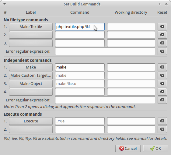Click empty label button in No filetype row 3
This screenshot has height=155, width=171.
point(31,43)
